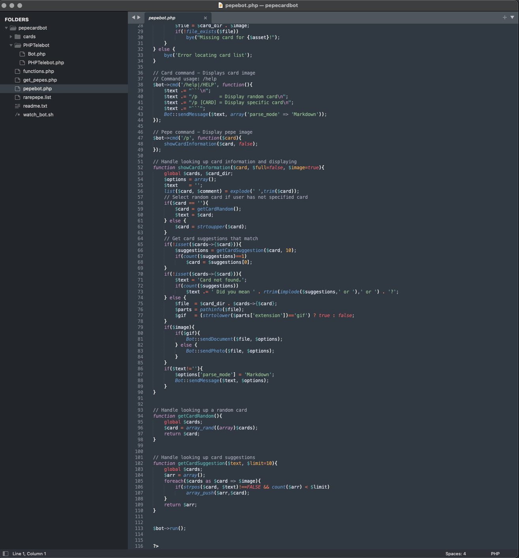
Task: Click line number 52 in the gutter
Action: pos(140,168)
